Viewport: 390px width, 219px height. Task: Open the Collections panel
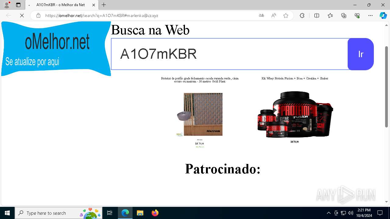coord(344,16)
